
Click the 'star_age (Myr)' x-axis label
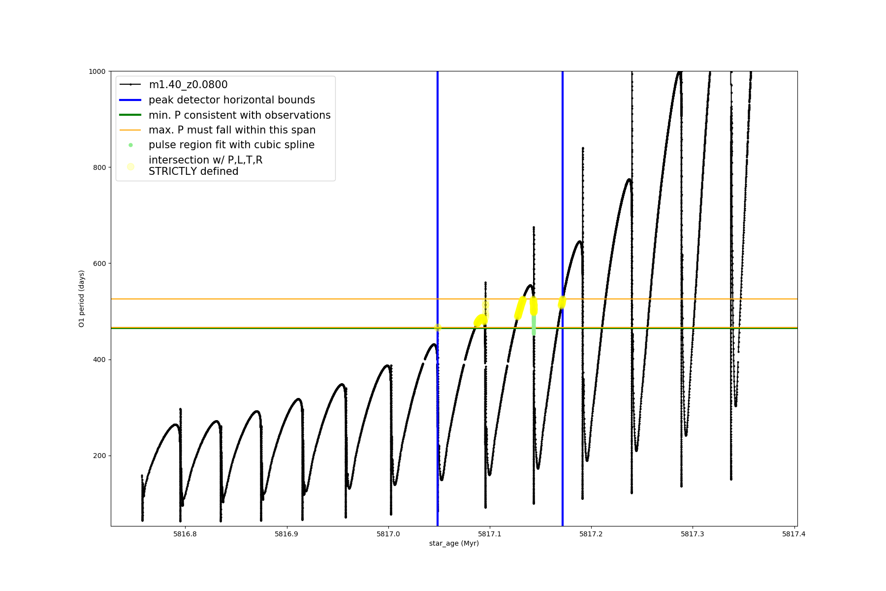[453, 543]
